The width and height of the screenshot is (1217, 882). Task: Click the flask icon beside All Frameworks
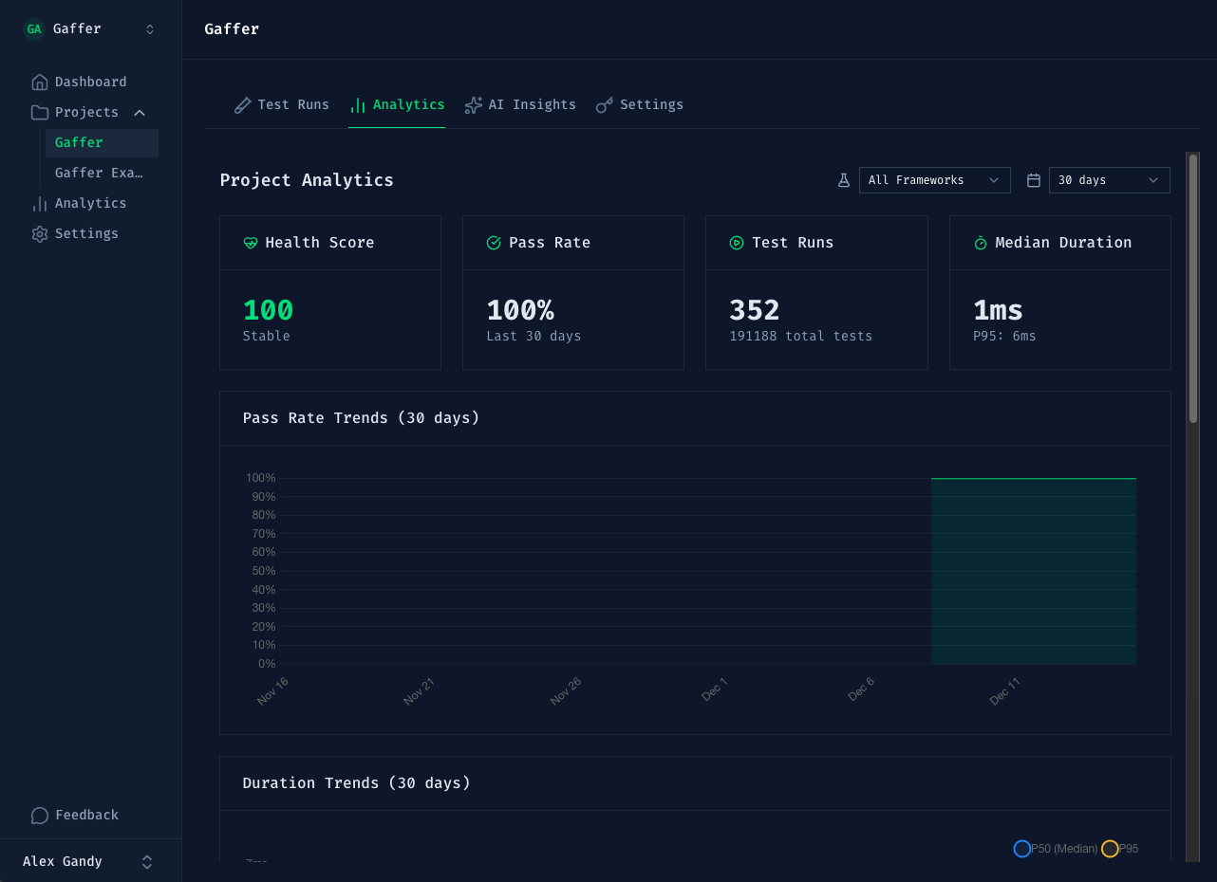(x=843, y=180)
